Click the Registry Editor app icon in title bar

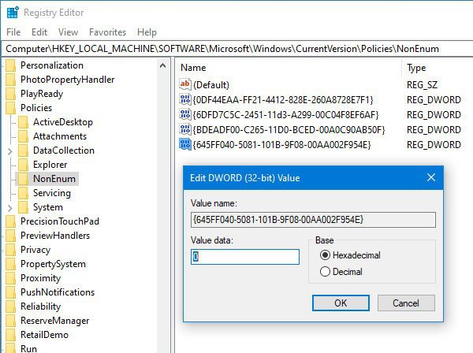click(x=13, y=13)
